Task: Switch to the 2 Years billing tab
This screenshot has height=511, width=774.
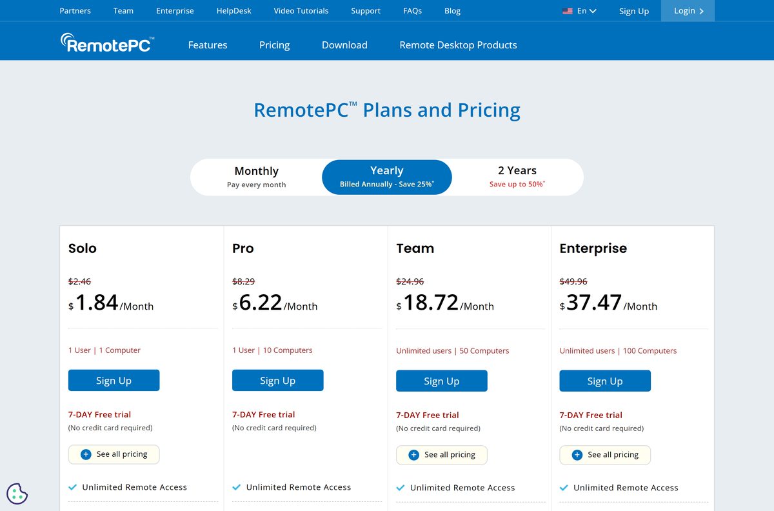Action: 517,177
